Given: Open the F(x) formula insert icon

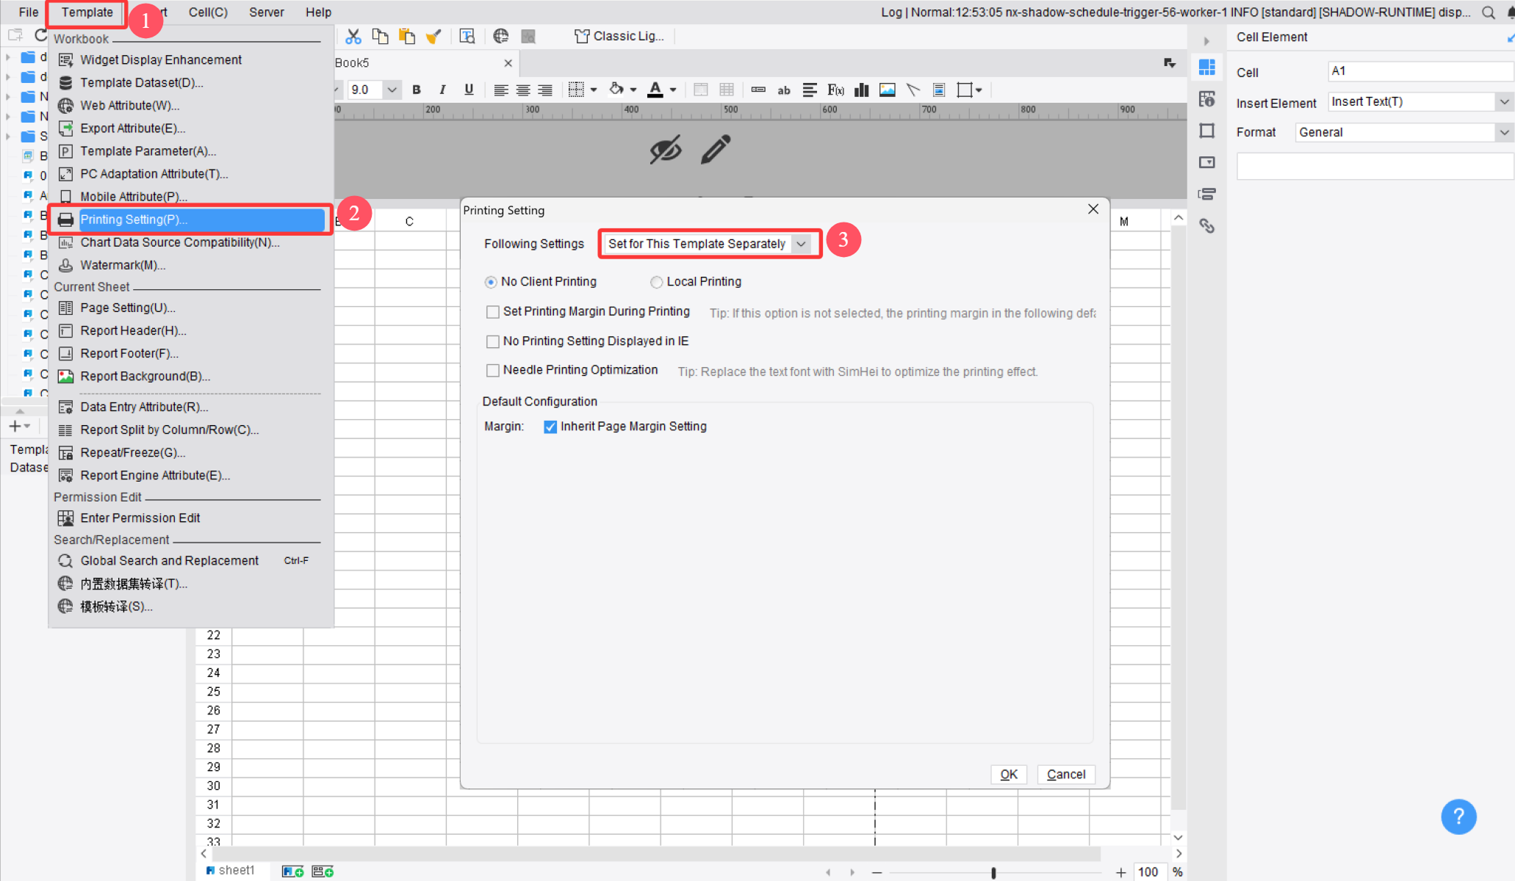Looking at the screenshot, I should tap(835, 90).
